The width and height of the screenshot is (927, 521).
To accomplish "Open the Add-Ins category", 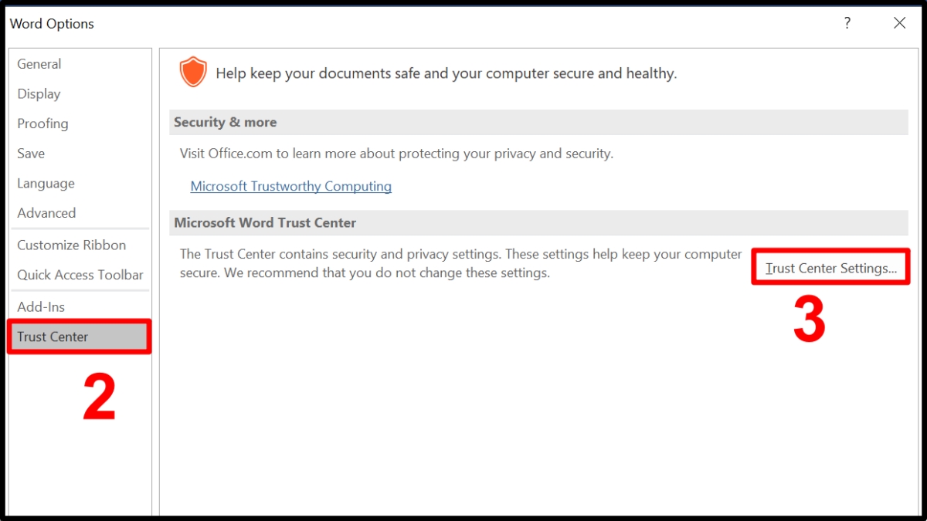I will pyautogui.click(x=41, y=307).
